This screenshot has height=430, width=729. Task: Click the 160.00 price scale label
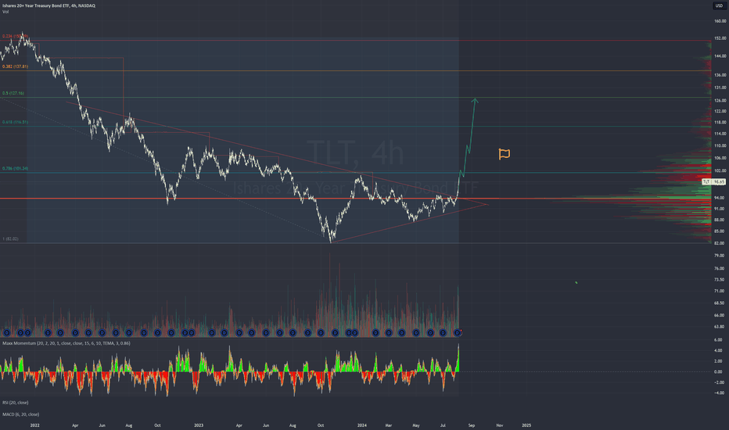tap(720, 21)
